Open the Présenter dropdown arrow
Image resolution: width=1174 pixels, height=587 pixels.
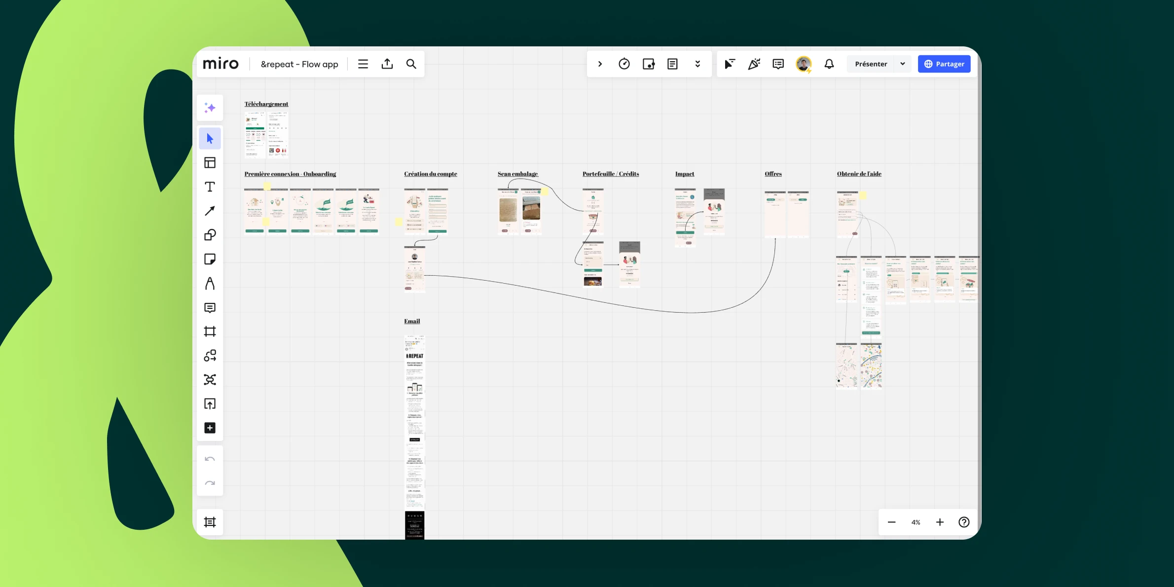(903, 64)
